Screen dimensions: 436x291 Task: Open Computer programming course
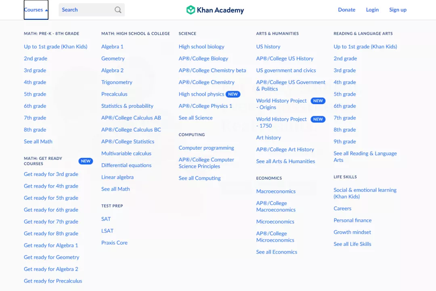click(x=206, y=148)
